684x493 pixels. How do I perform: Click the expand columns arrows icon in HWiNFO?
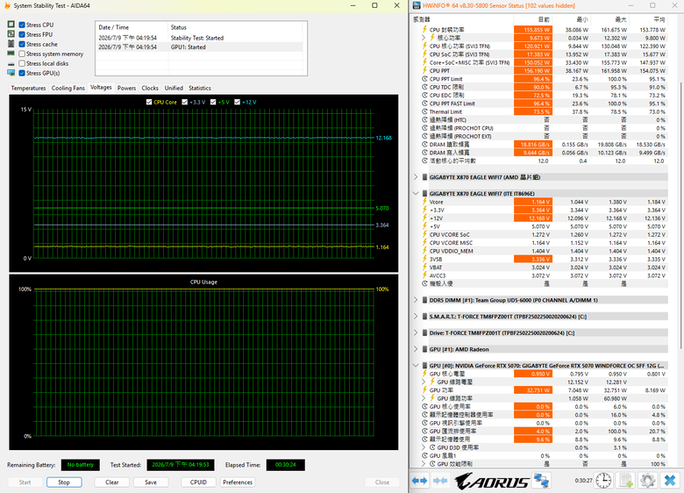tap(419, 481)
